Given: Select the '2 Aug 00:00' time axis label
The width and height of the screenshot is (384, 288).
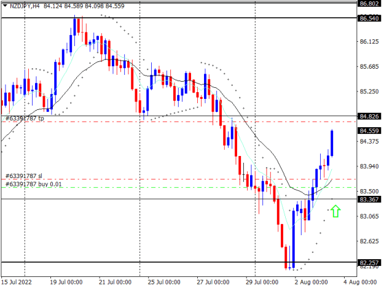Looking at the screenshot, I should [311, 282].
